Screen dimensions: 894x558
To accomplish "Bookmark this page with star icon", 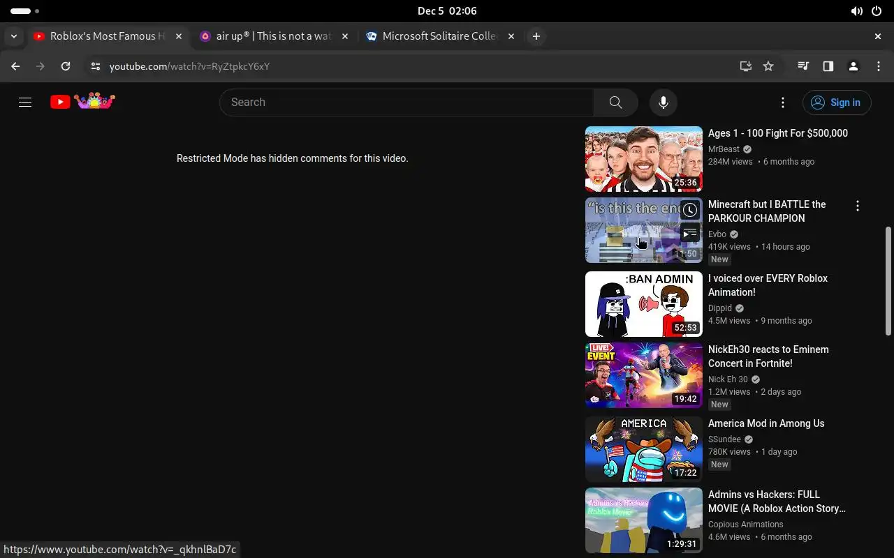I will click(768, 66).
